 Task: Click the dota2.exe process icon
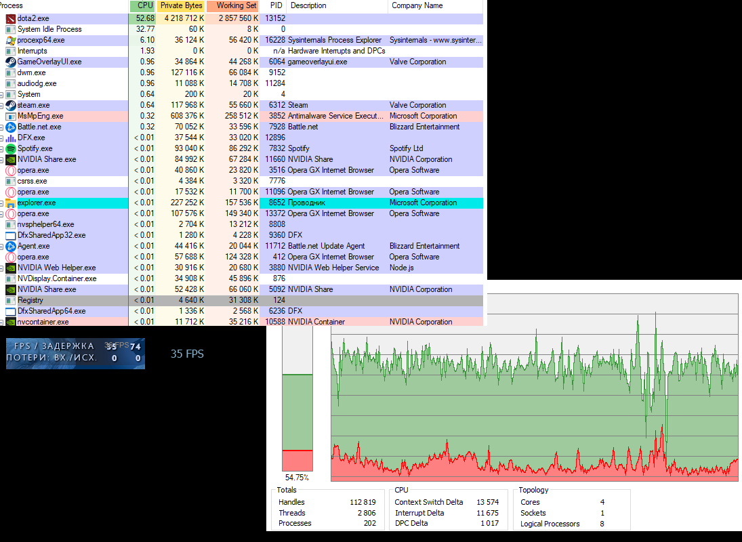tap(10, 18)
